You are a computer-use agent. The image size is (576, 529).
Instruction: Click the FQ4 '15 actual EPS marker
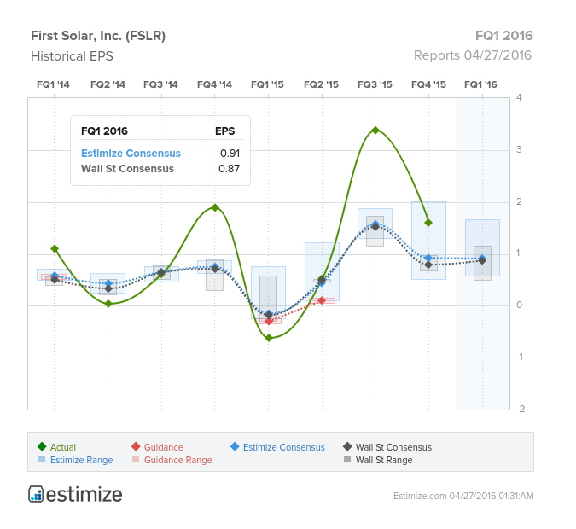[x=428, y=223]
